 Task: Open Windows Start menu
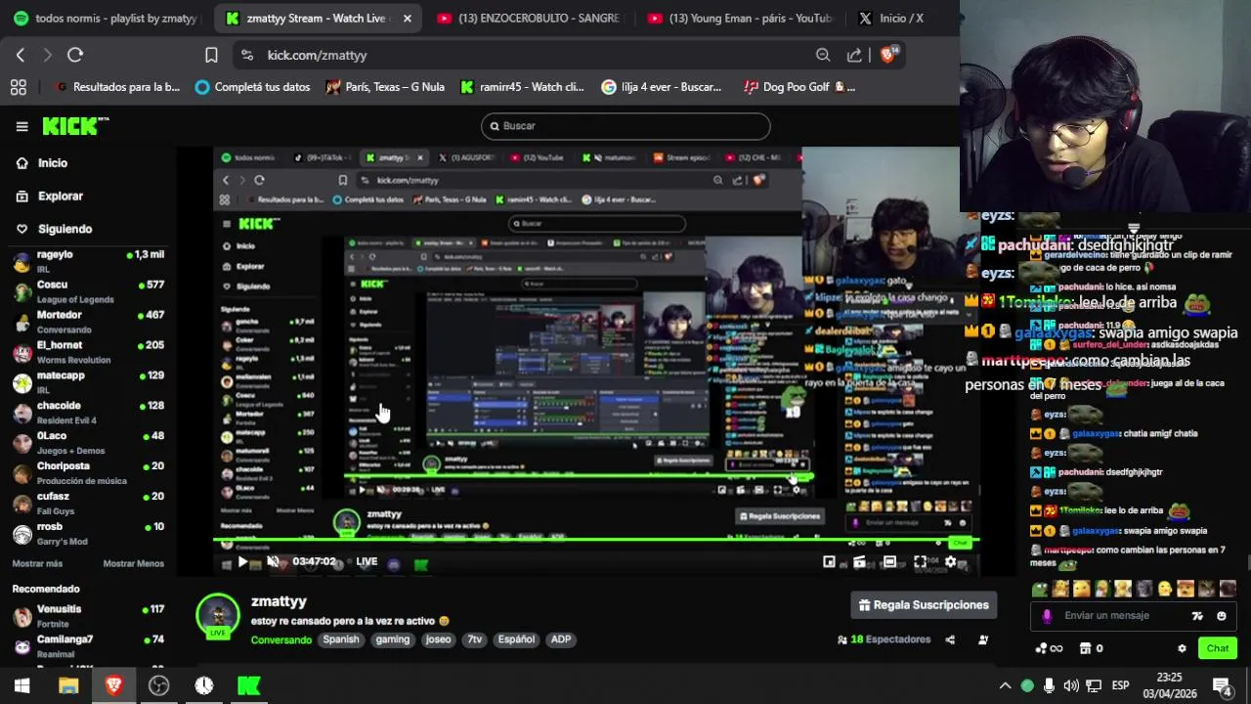[x=22, y=685]
